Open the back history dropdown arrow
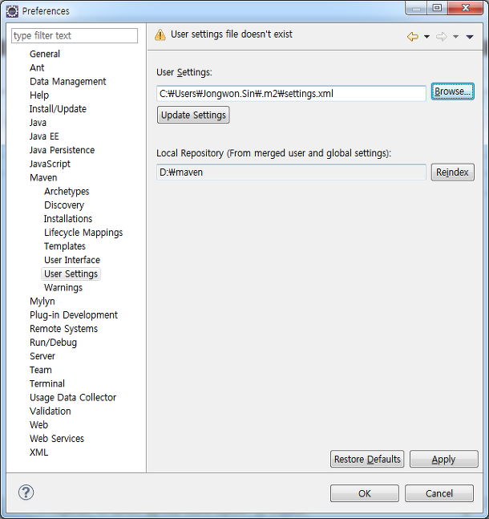 click(426, 37)
